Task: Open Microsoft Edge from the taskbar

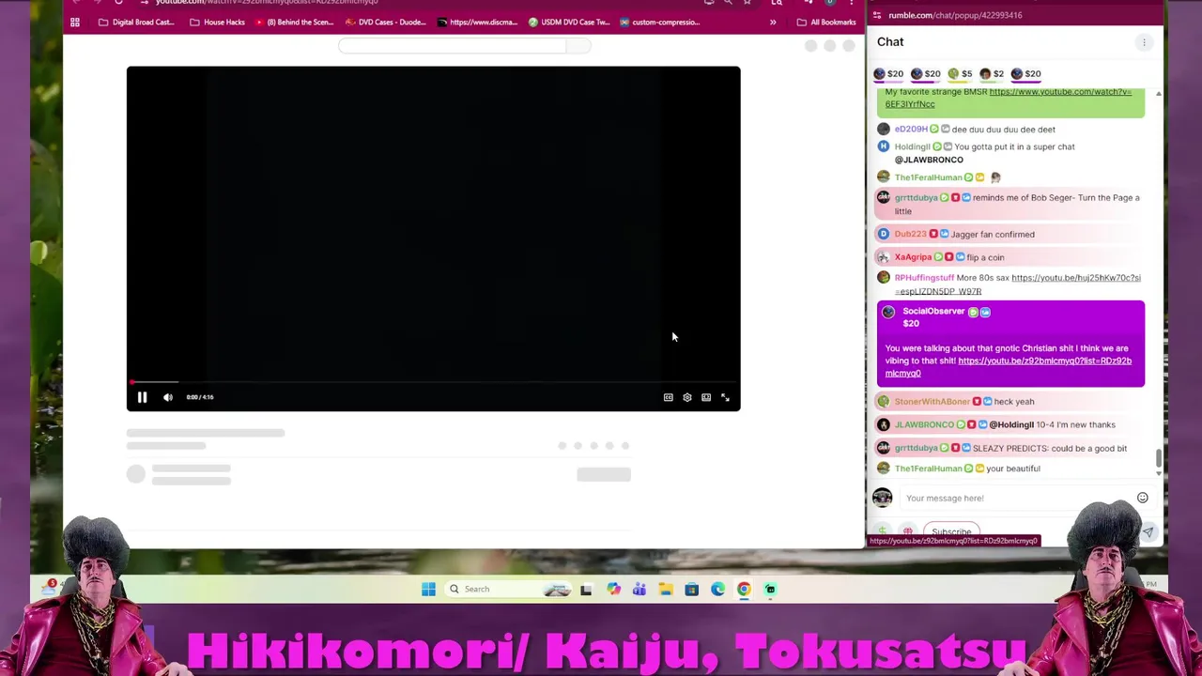Action: pos(718,589)
